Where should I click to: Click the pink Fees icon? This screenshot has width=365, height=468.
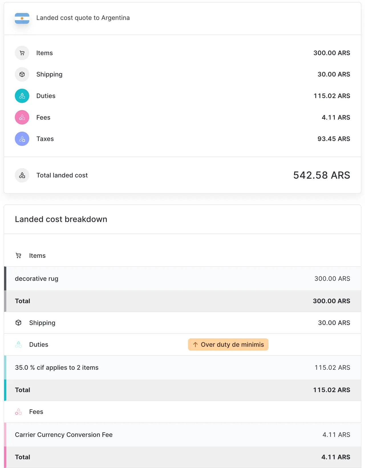click(22, 117)
